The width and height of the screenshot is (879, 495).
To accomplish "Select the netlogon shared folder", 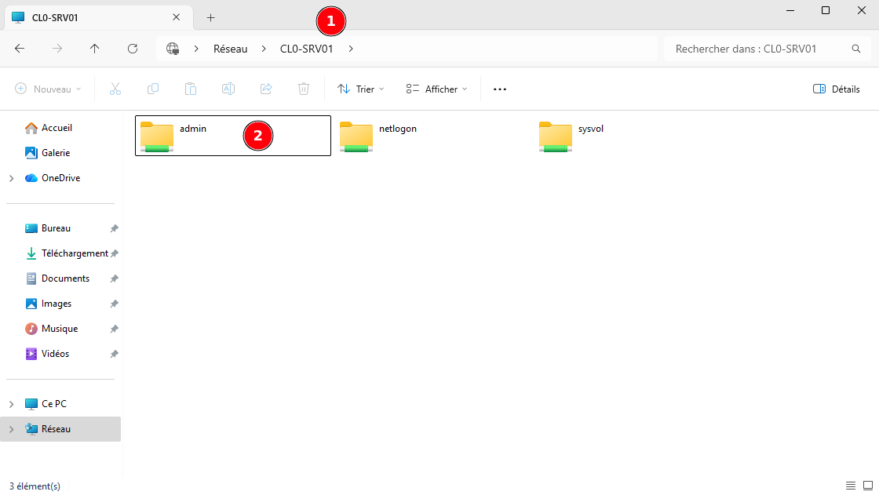I will [x=432, y=136].
